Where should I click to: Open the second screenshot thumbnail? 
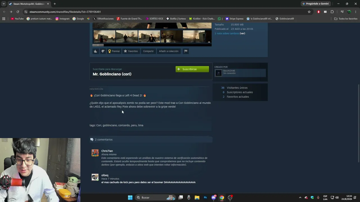[127, 36]
